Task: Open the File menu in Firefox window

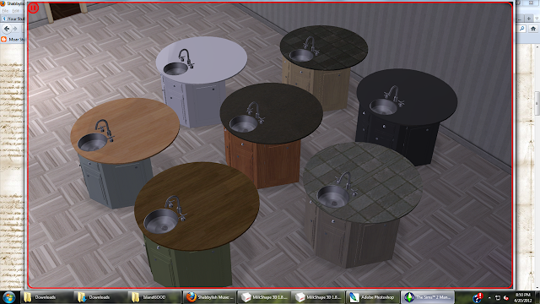Action: tap(5, 11)
